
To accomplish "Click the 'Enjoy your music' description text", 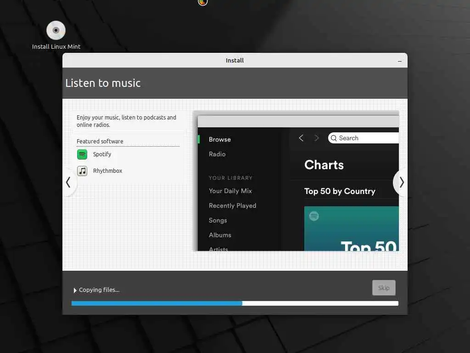I will pyautogui.click(x=126, y=121).
